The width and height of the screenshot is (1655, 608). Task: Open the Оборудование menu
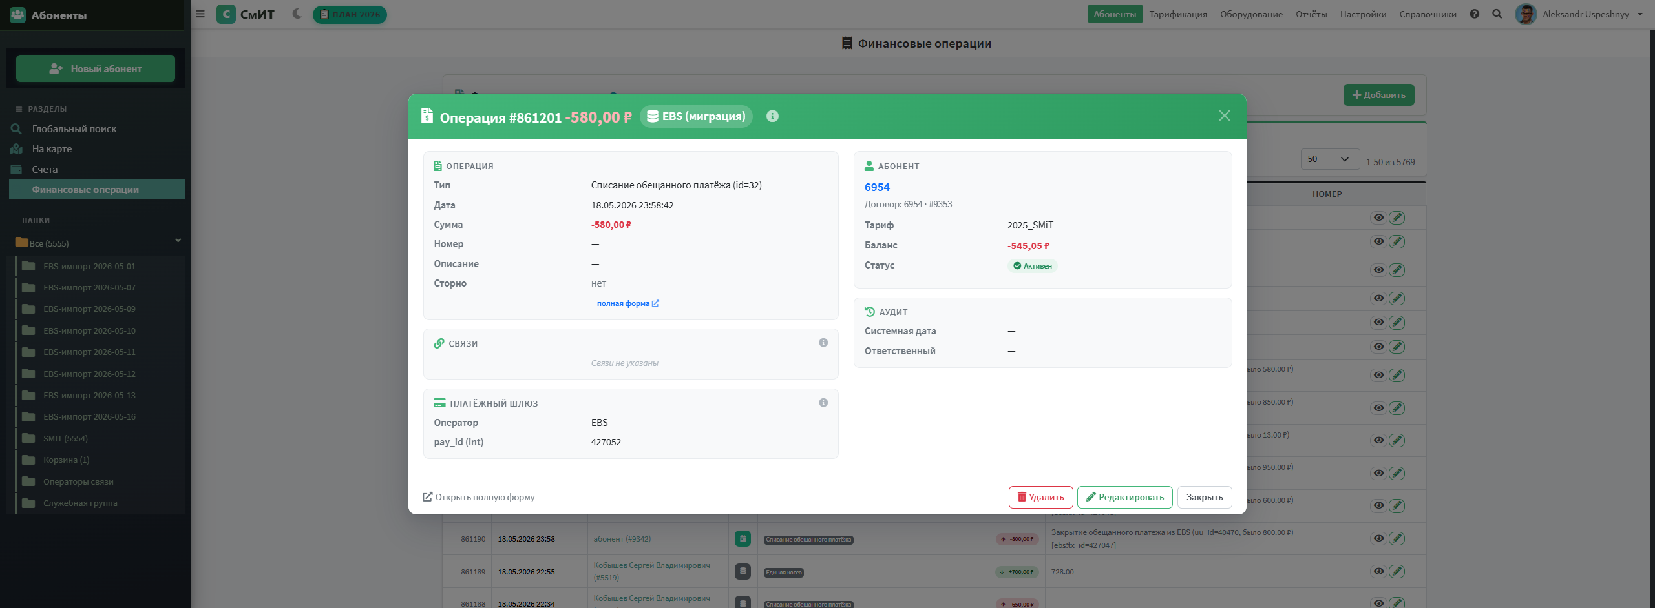(x=1251, y=14)
